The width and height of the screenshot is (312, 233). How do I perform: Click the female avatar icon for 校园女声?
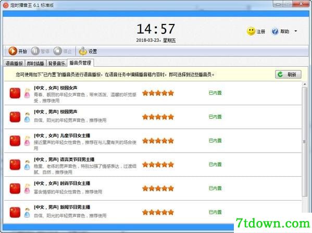coord(27,93)
